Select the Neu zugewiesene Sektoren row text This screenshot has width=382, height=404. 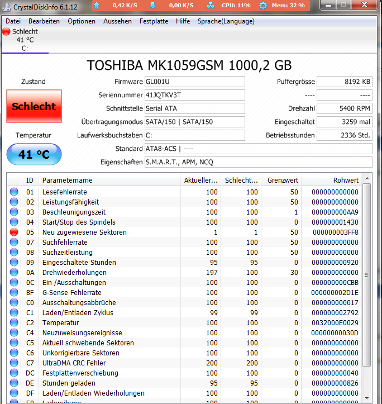coord(84,232)
